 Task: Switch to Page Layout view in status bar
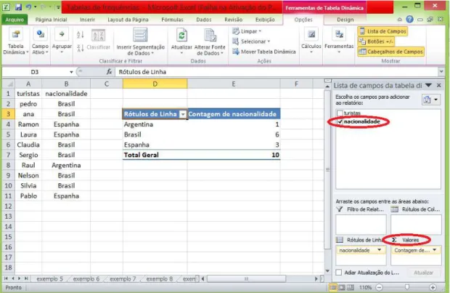coord(342,287)
